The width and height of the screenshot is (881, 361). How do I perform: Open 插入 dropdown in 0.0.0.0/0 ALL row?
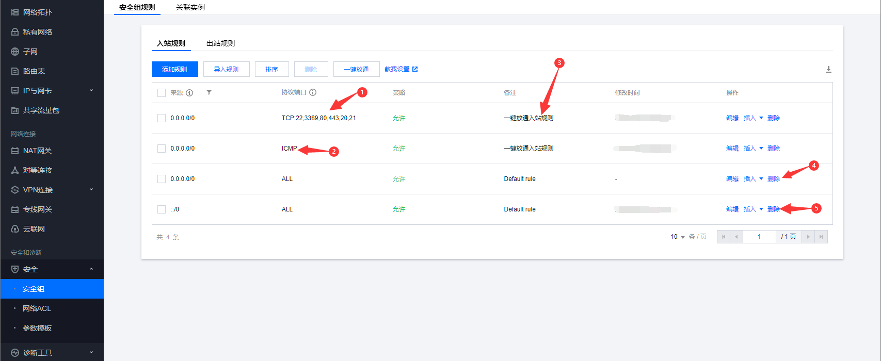753,179
